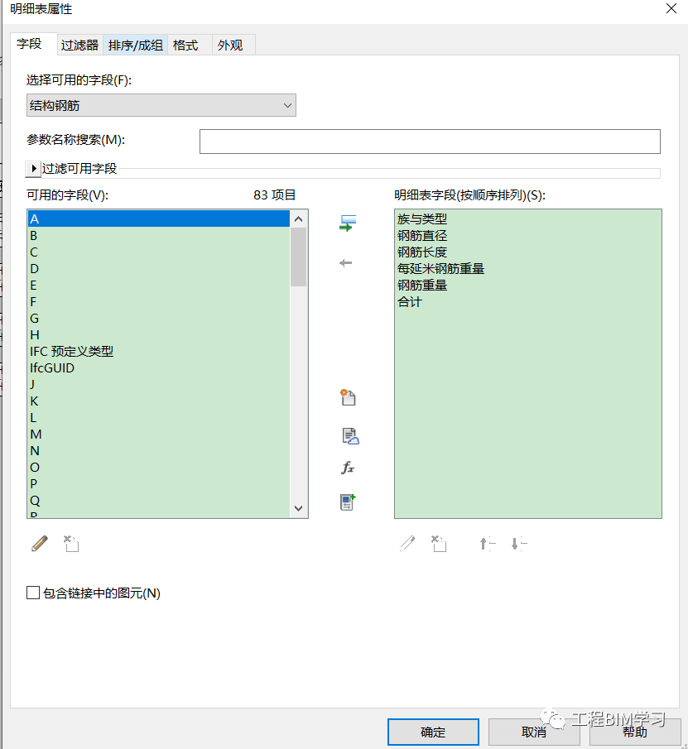Select field B in available fields

[159, 236]
